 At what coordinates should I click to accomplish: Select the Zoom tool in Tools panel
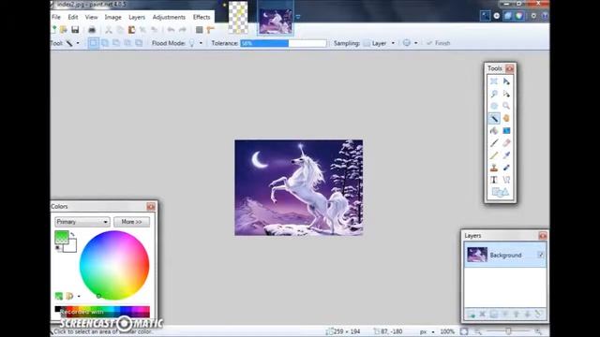point(506,106)
